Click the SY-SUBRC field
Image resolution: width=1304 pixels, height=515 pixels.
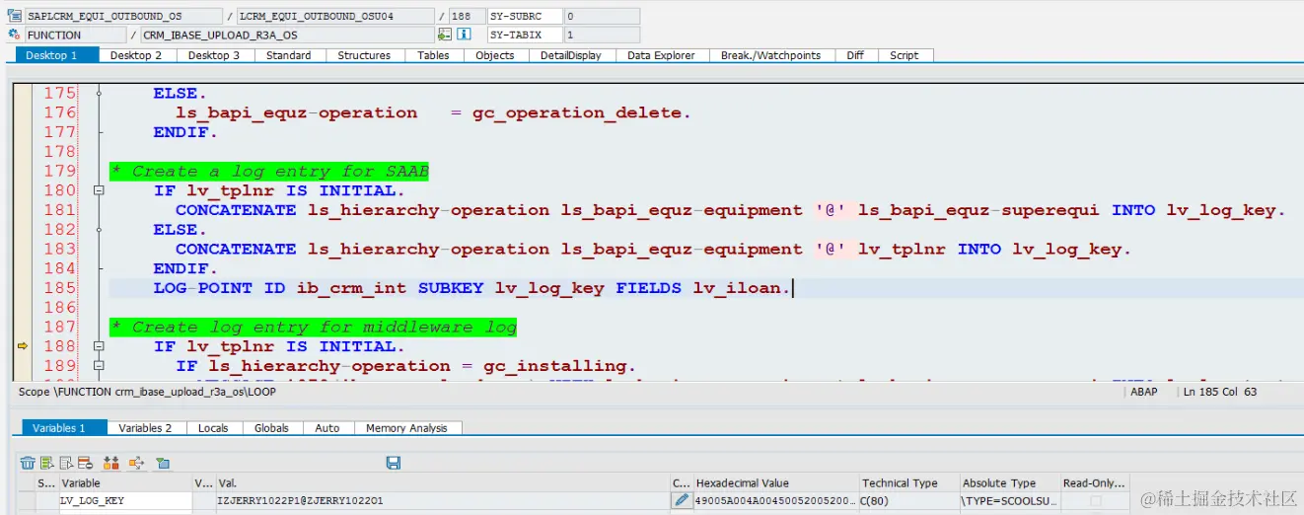[525, 17]
